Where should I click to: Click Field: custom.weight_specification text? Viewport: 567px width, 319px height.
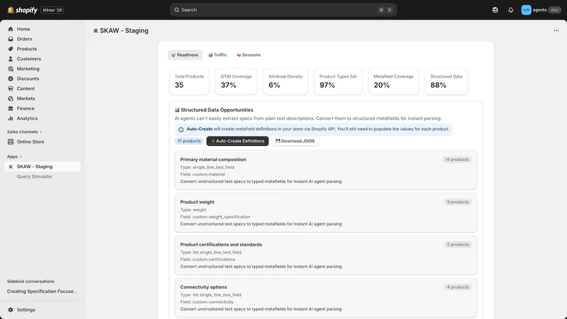click(215, 217)
